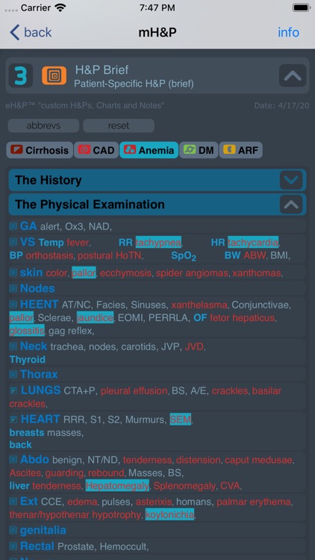Toggle the highlighted tachypnea finding
The height and width of the screenshot is (560, 315).
pyautogui.click(x=158, y=243)
